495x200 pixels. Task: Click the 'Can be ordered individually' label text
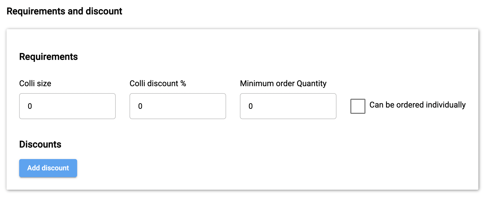(417, 105)
